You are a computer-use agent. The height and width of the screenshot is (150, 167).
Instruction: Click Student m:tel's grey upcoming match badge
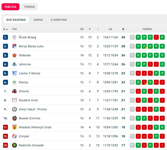click(x=132, y=100)
